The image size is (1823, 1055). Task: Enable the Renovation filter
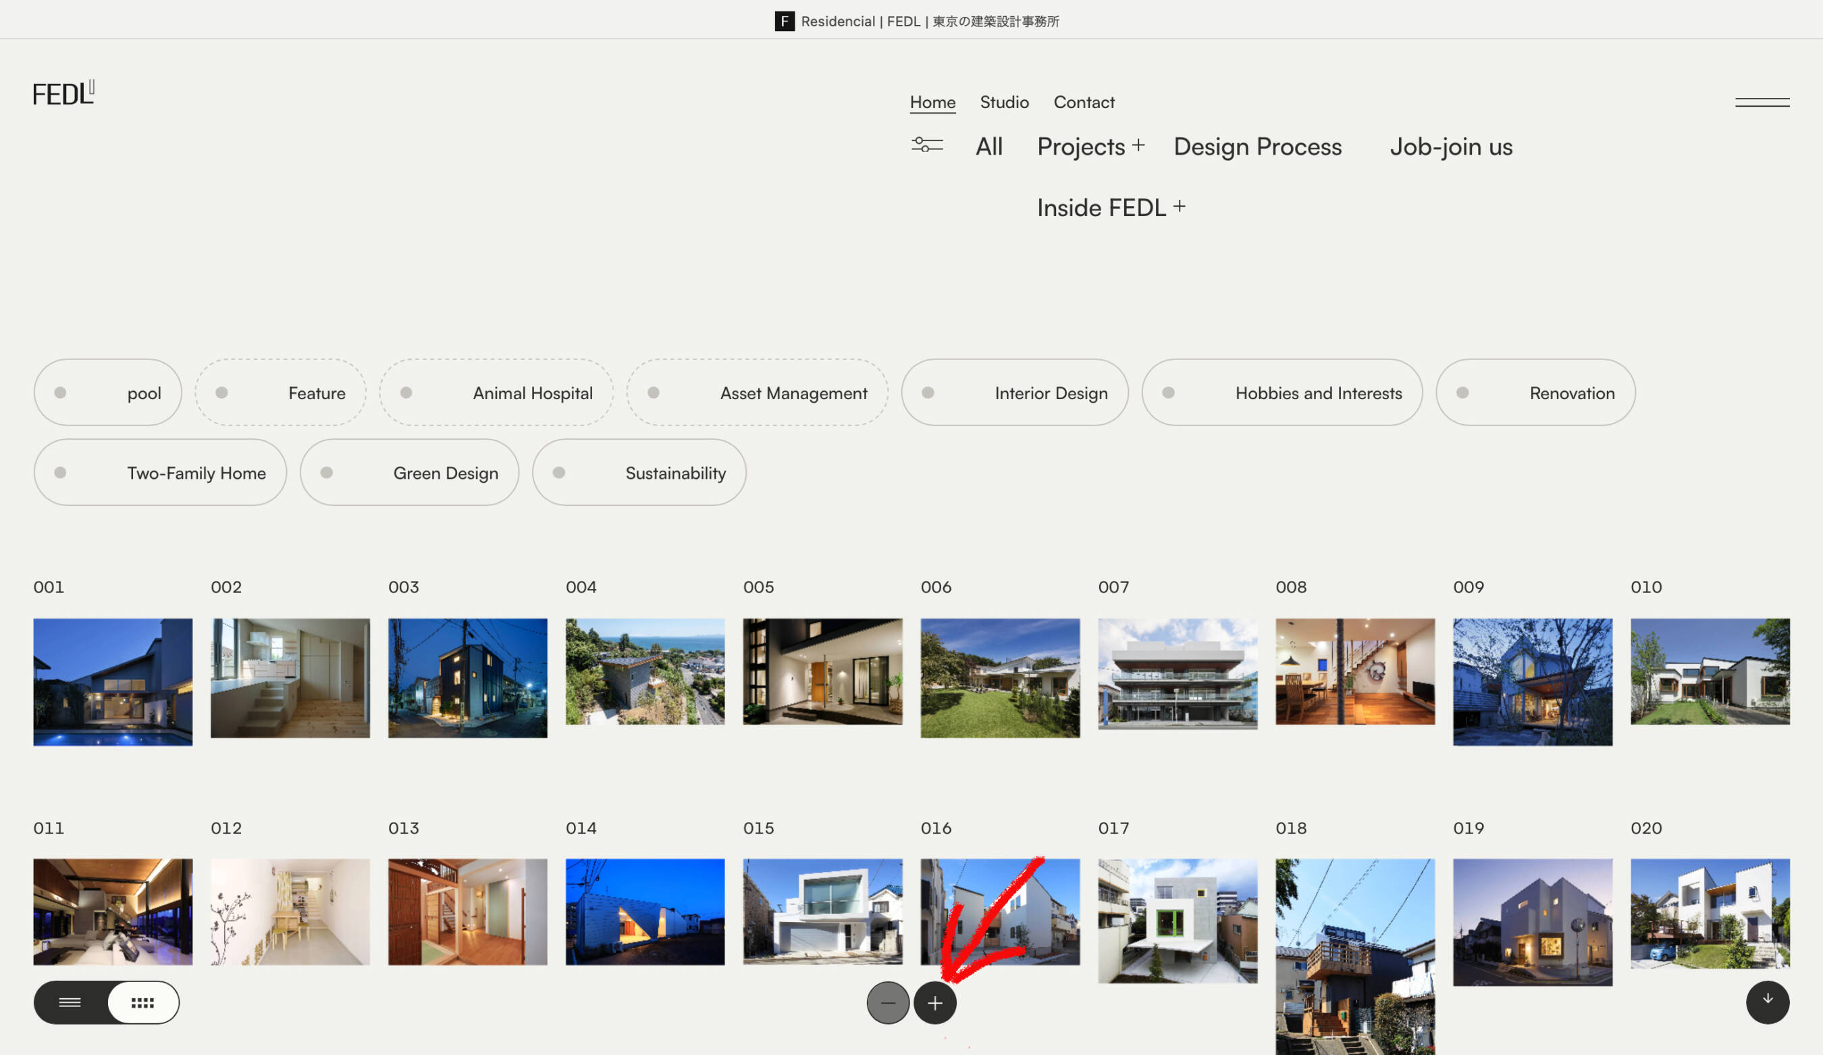(x=1535, y=392)
